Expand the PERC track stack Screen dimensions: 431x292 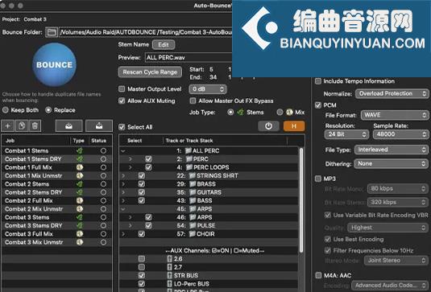pyautogui.click(x=131, y=159)
